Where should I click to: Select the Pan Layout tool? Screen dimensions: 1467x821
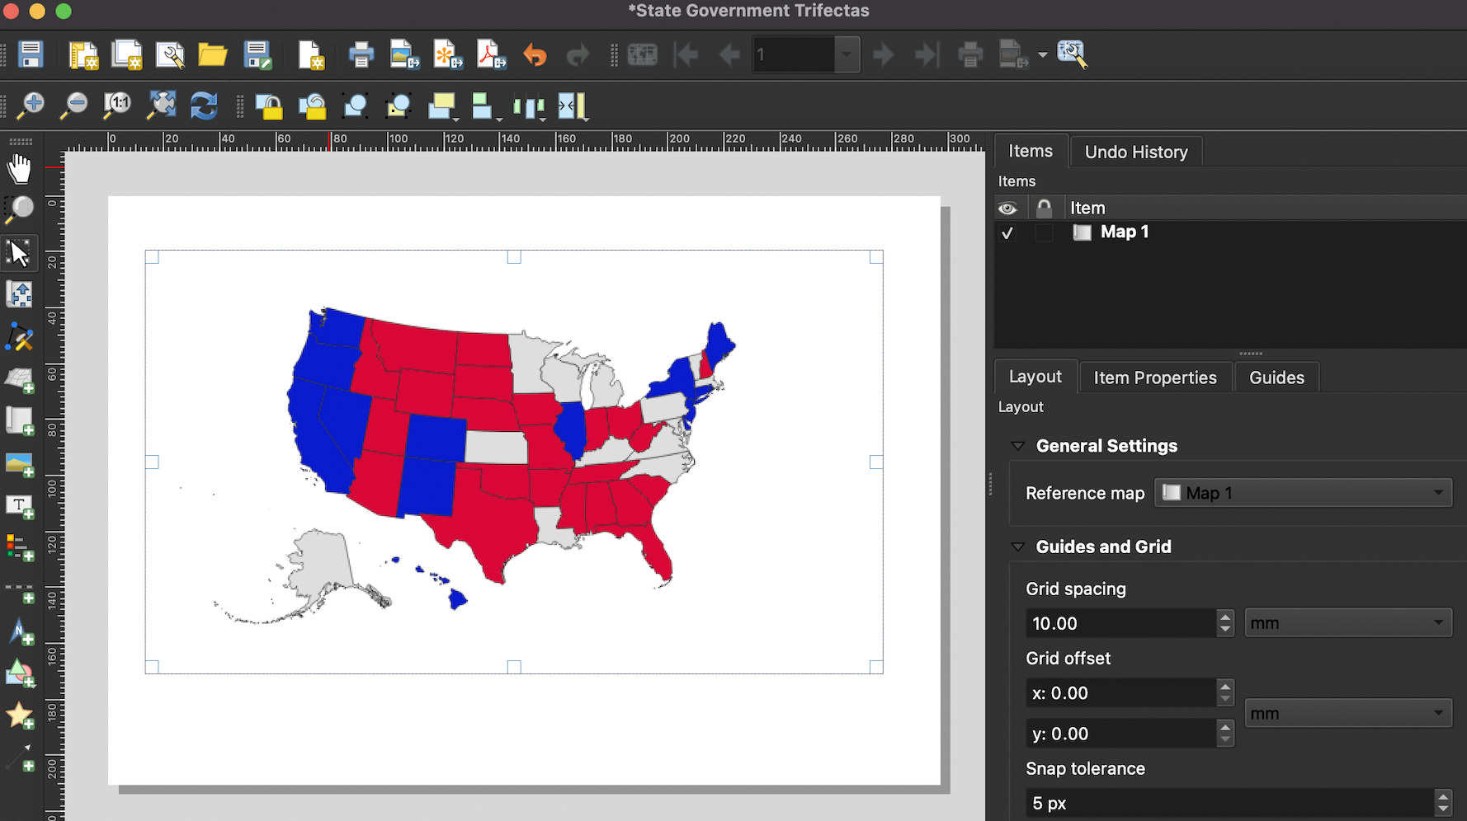click(20, 169)
